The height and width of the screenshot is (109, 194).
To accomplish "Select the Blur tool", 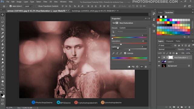I will (x=2, y=59).
